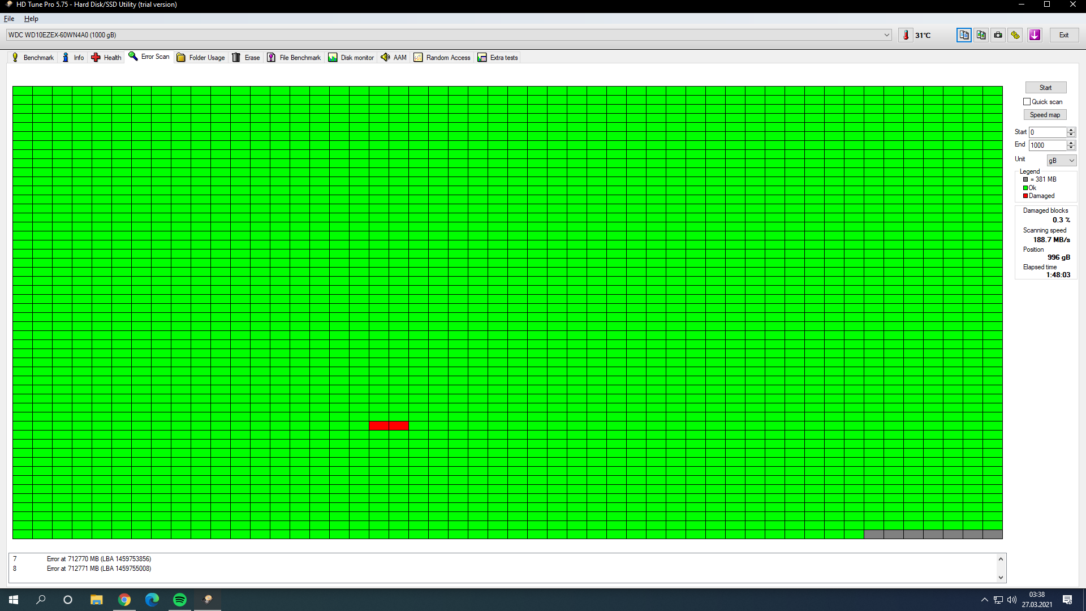
Task: Open the drive selection dropdown
Action: [886, 35]
